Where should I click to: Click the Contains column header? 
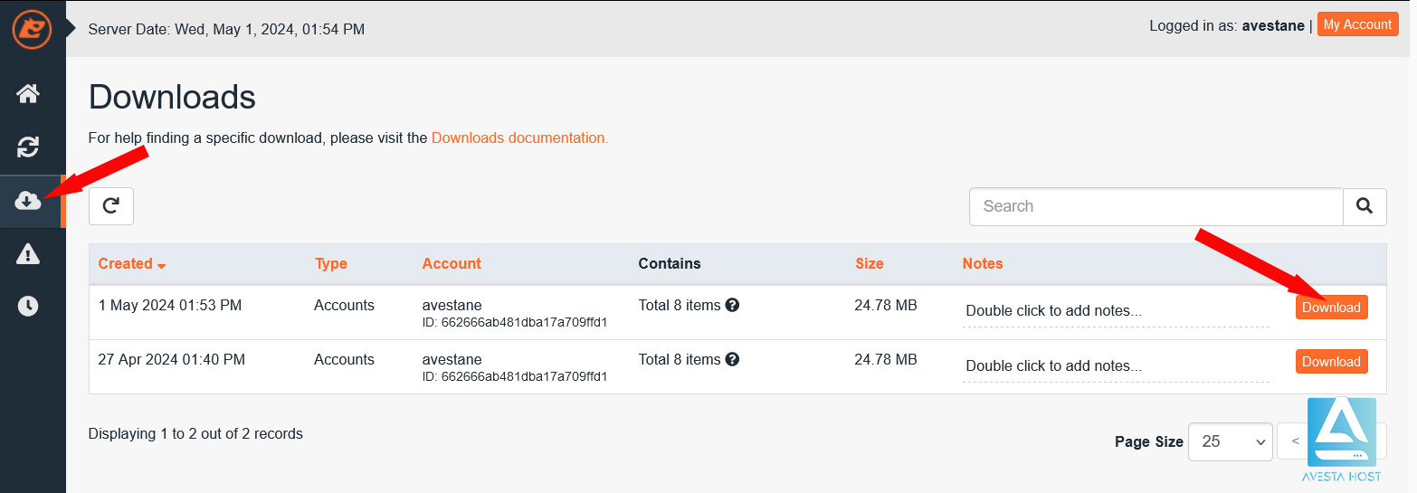click(670, 264)
